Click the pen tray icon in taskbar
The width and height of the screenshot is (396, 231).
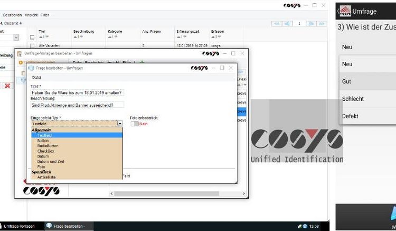pyautogui.click(x=299, y=226)
